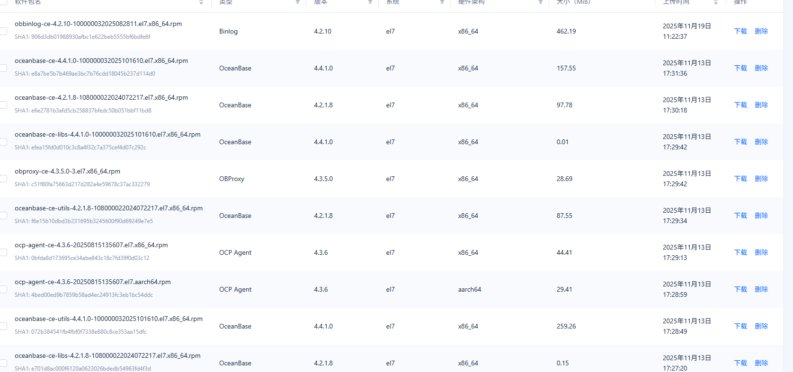Viewport: 793px width, 372px height.
Task: Open the hardware architecture filter icon
Action: point(540,2)
